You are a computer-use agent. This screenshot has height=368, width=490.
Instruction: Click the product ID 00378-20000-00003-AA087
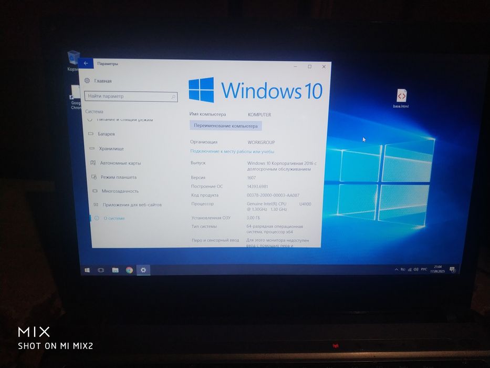click(x=273, y=195)
